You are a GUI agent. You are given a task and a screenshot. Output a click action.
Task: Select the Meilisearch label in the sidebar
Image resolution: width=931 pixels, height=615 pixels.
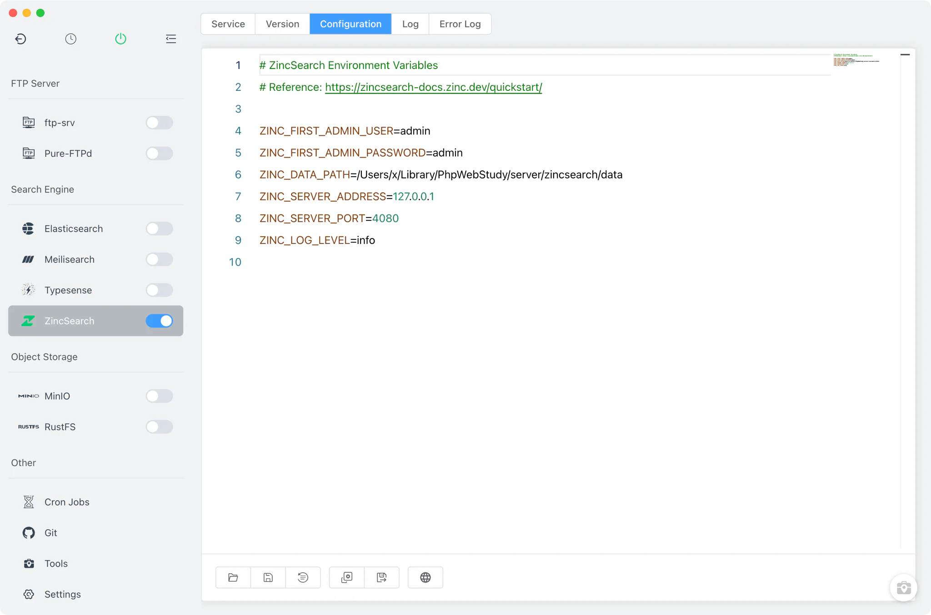(x=70, y=259)
